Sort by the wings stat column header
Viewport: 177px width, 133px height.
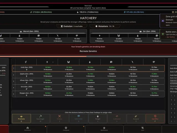pos(68,62)
